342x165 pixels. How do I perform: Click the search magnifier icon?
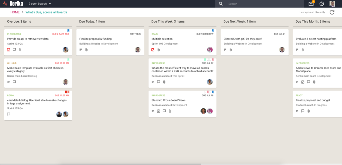click(221, 4)
